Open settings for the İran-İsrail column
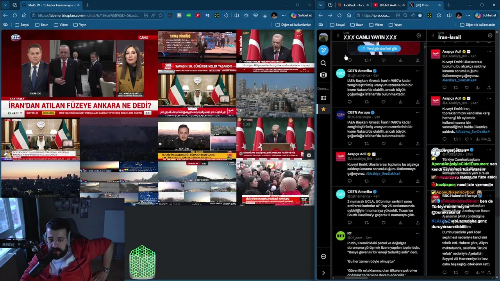The image size is (500, 281). coord(490,36)
